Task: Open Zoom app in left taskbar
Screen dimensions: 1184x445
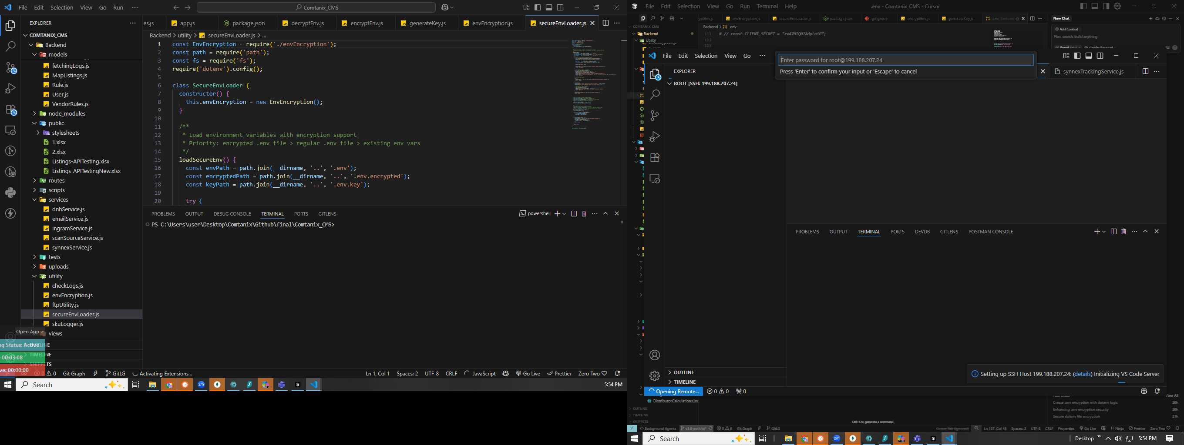Action: pos(201,385)
